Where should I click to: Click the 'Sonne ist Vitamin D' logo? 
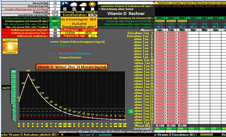pyautogui.click(x=10, y=46)
